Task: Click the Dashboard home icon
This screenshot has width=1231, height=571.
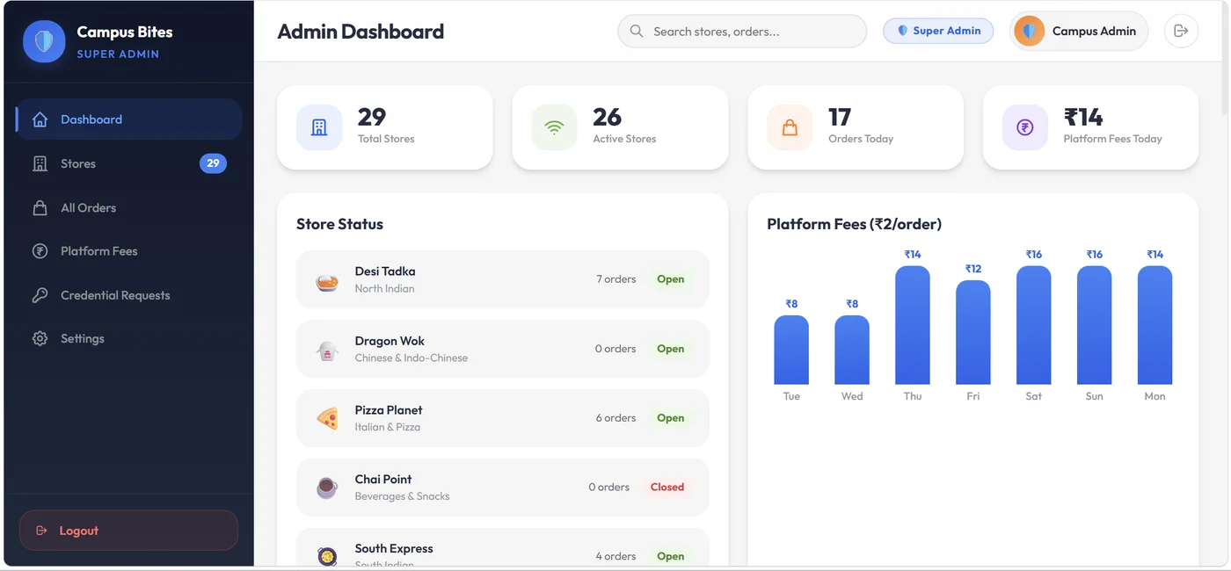Action: coord(40,119)
